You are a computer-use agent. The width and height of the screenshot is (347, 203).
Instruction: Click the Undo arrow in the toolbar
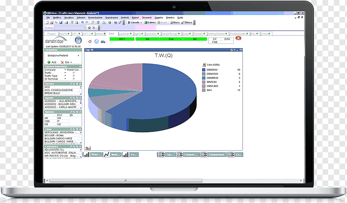tap(82, 23)
